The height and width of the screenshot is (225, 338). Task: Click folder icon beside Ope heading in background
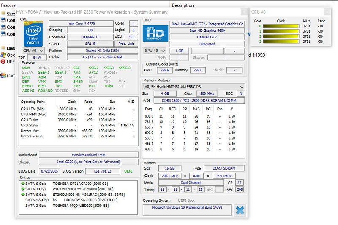(x=3, y=48)
